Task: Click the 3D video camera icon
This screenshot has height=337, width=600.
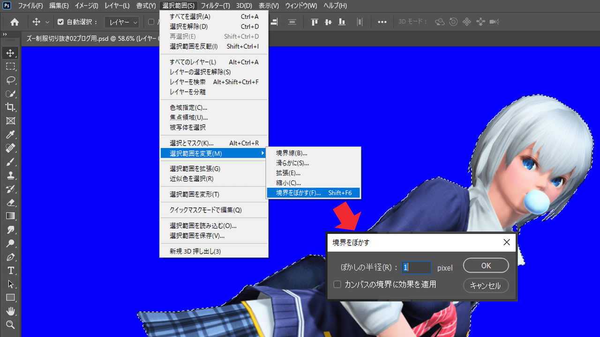Action: click(494, 22)
